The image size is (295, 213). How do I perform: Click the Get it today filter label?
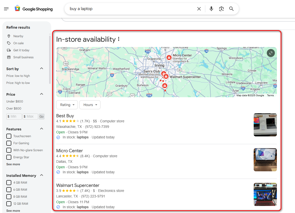(21, 50)
